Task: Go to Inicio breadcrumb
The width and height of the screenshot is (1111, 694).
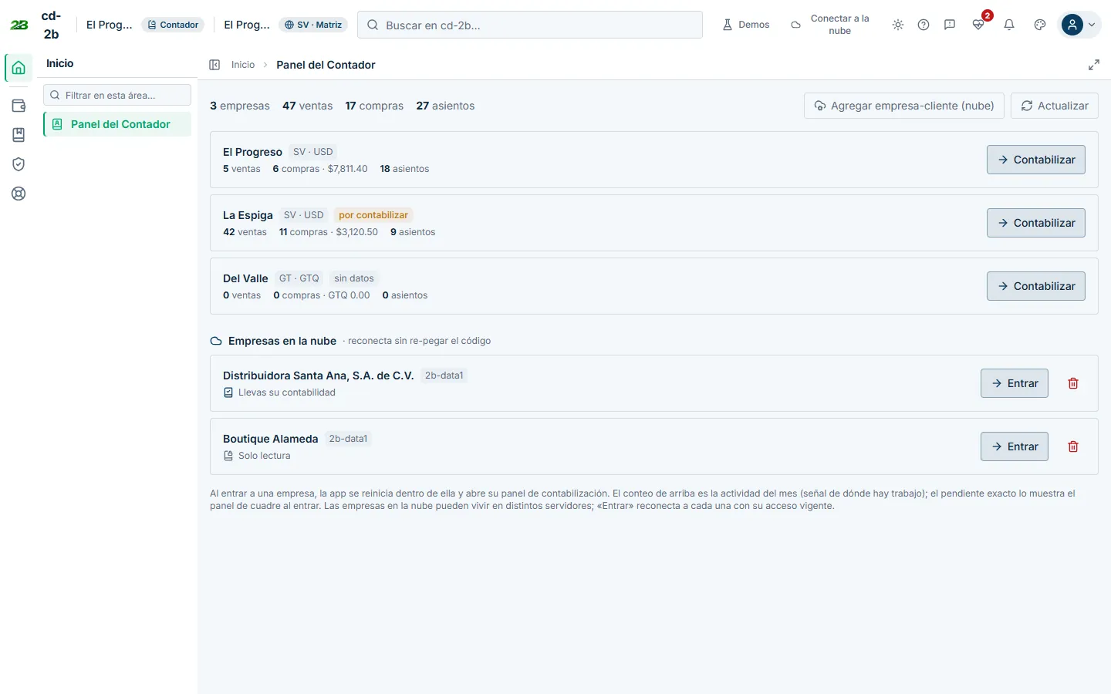Action: (x=243, y=65)
